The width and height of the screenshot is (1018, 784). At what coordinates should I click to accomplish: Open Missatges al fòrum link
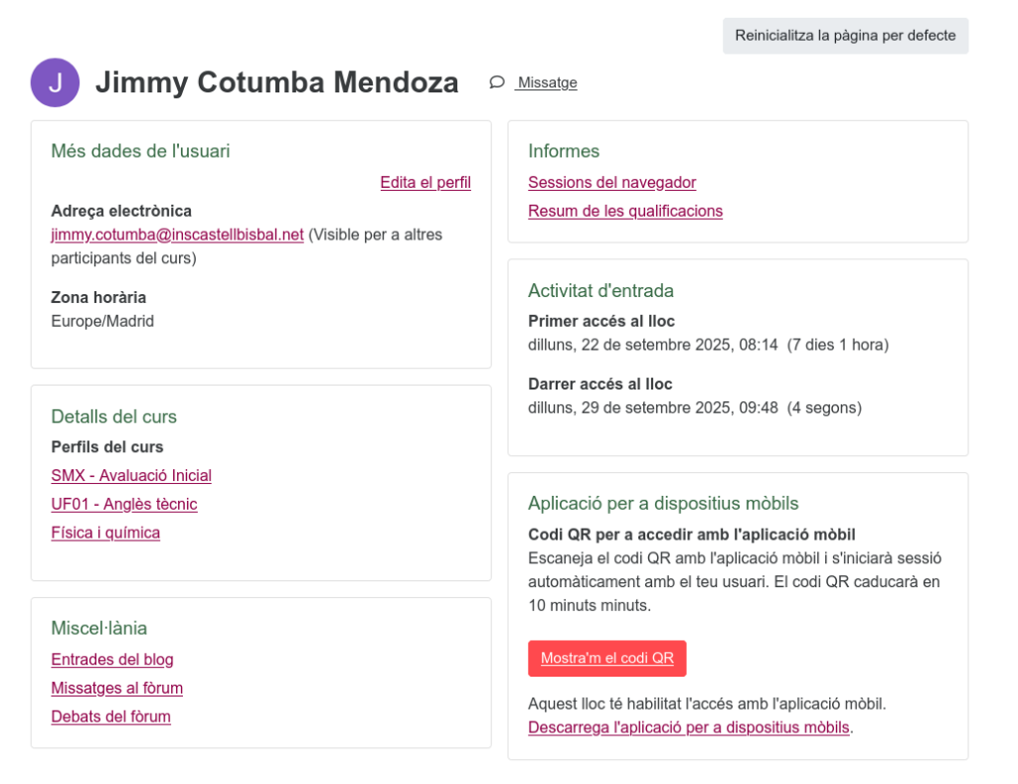116,688
